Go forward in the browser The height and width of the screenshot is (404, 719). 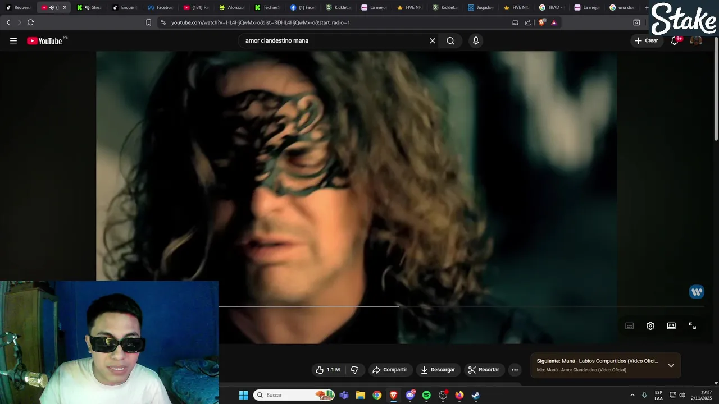[19, 22]
